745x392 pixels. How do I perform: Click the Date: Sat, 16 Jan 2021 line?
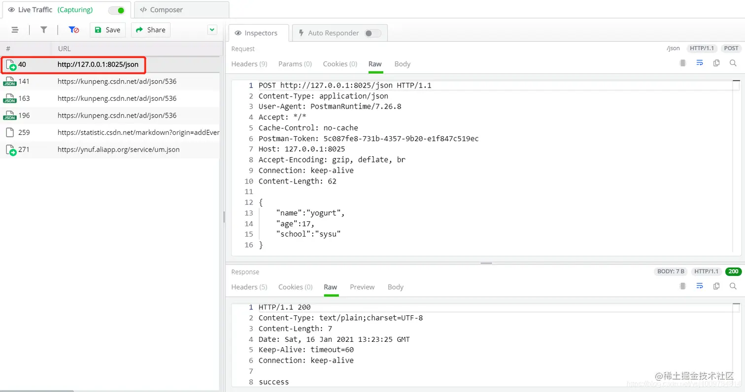pos(334,339)
